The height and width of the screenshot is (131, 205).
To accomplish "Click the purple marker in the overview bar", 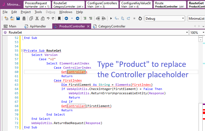I will click(x=204, y=104).
